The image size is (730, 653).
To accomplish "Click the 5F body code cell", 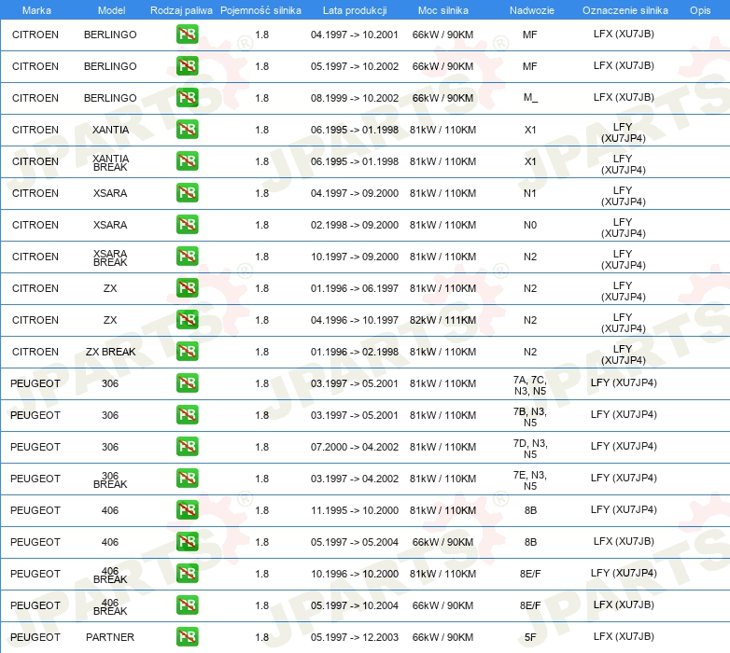I will [x=530, y=637].
